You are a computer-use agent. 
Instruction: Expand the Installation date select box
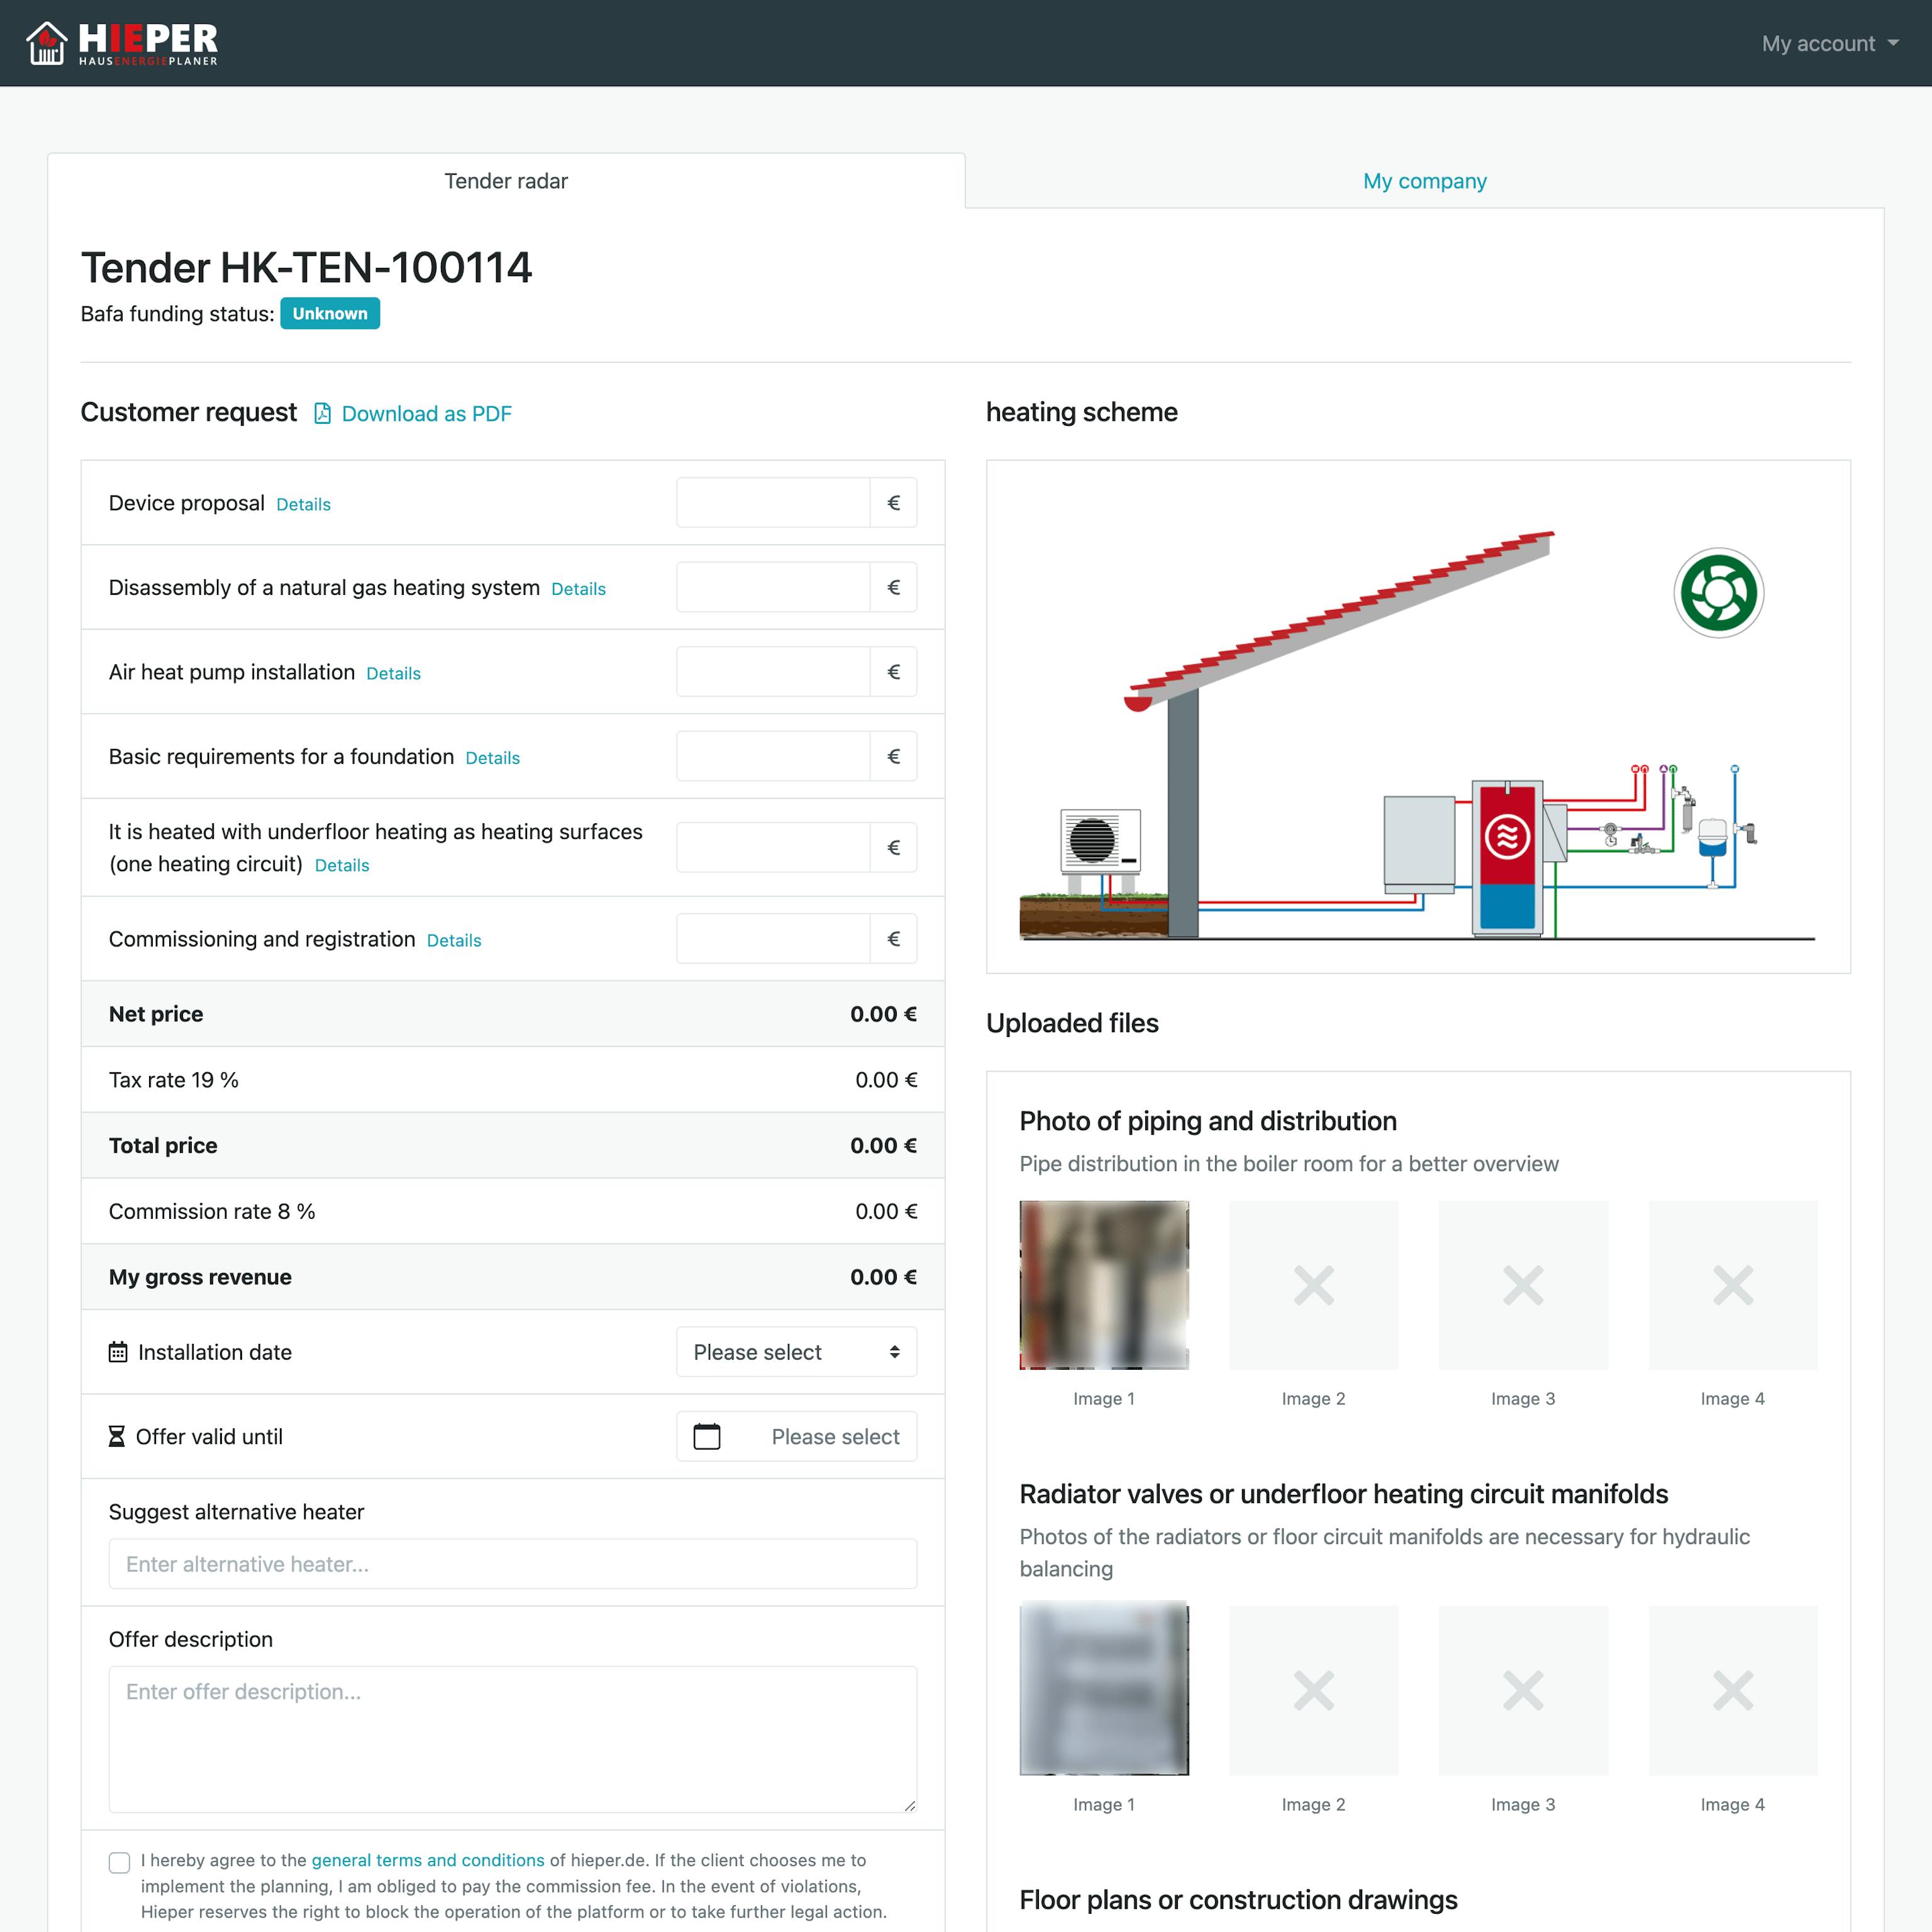click(x=796, y=1352)
